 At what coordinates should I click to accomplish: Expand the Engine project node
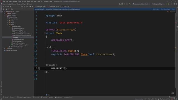pyautogui.click(x=4, y=13)
